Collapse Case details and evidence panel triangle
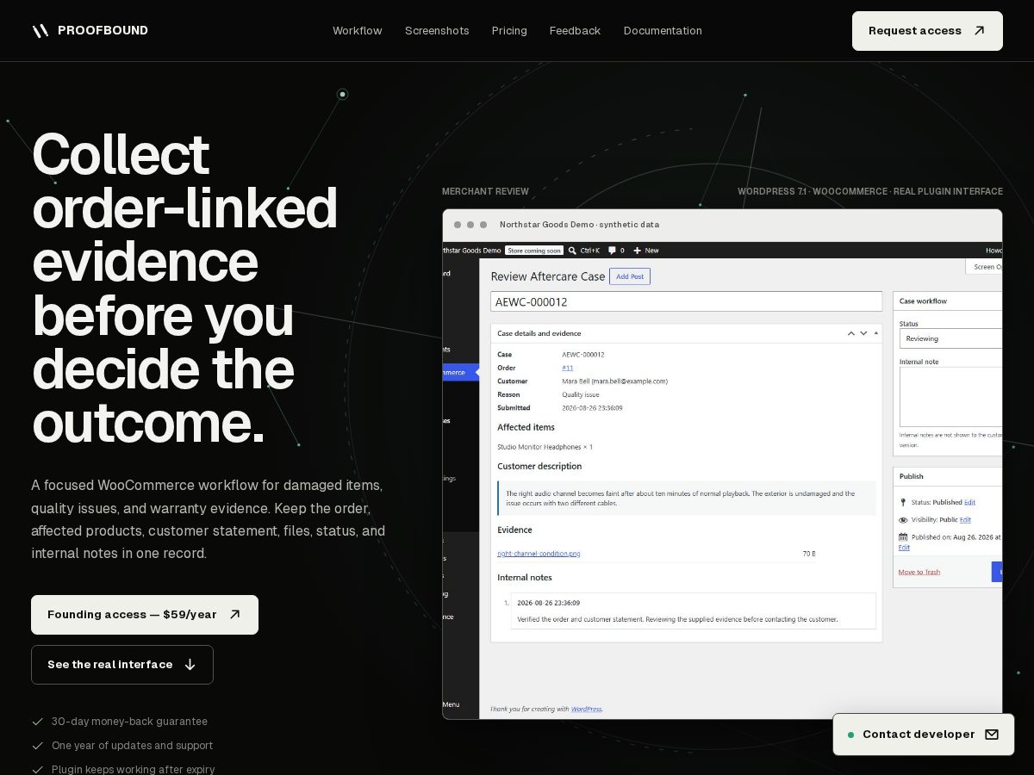The width and height of the screenshot is (1034, 775). (x=876, y=332)
